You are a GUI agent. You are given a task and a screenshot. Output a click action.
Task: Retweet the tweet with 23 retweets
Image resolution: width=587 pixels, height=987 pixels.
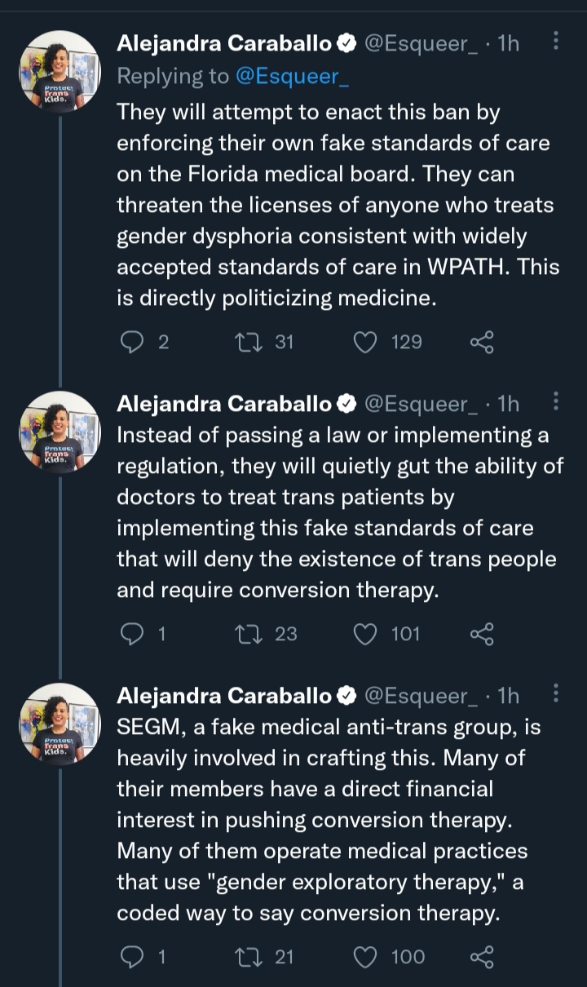click(x=245, y=633)
